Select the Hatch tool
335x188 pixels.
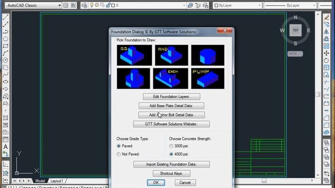click(x=6, y=118)
